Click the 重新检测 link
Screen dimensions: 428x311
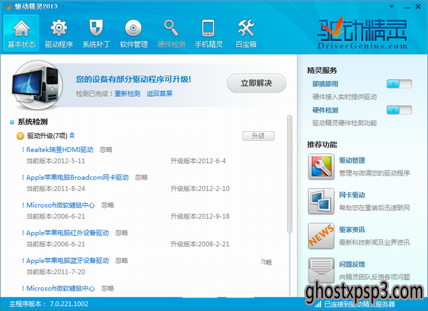(x=127, y=94)
